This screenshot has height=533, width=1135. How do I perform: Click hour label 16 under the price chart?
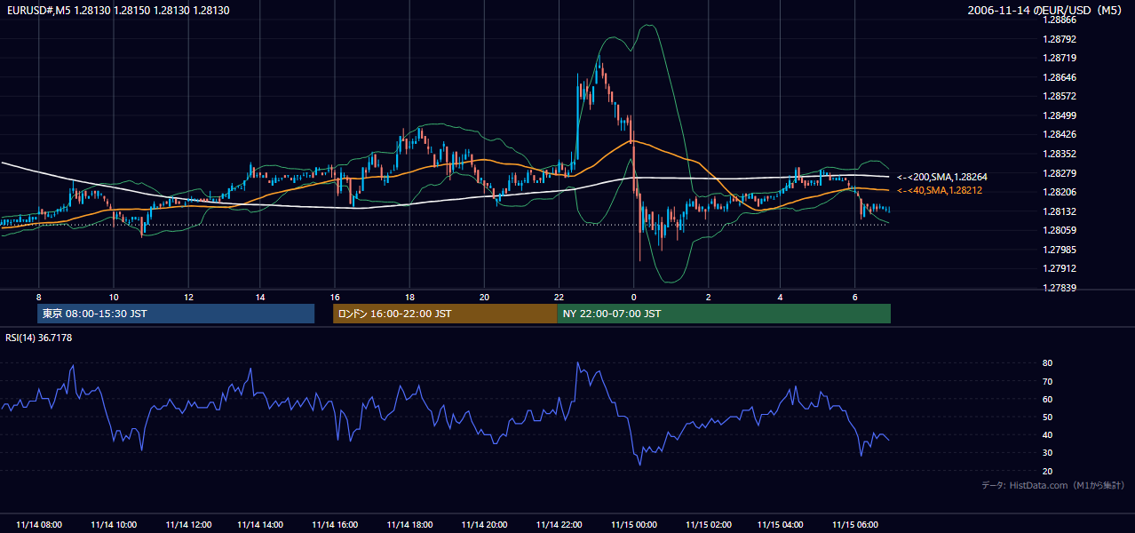point(335,297)
